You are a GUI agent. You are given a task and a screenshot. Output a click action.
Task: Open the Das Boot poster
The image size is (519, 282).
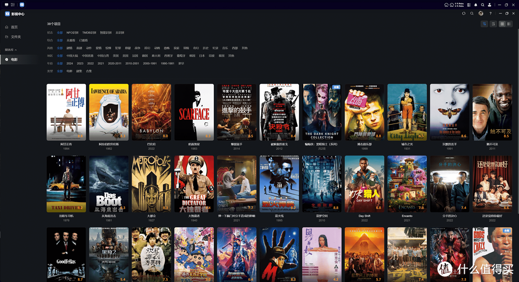click(109, 184)
